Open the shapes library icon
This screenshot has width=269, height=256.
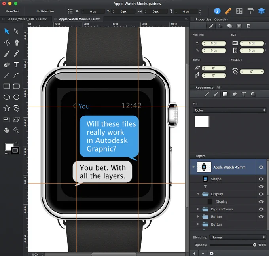point(239,11)
